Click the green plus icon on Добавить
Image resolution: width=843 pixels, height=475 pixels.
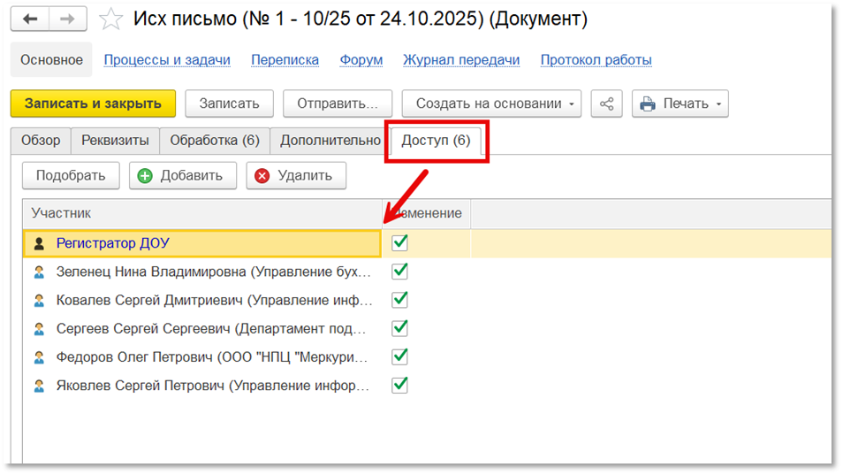tap(145, 176)
